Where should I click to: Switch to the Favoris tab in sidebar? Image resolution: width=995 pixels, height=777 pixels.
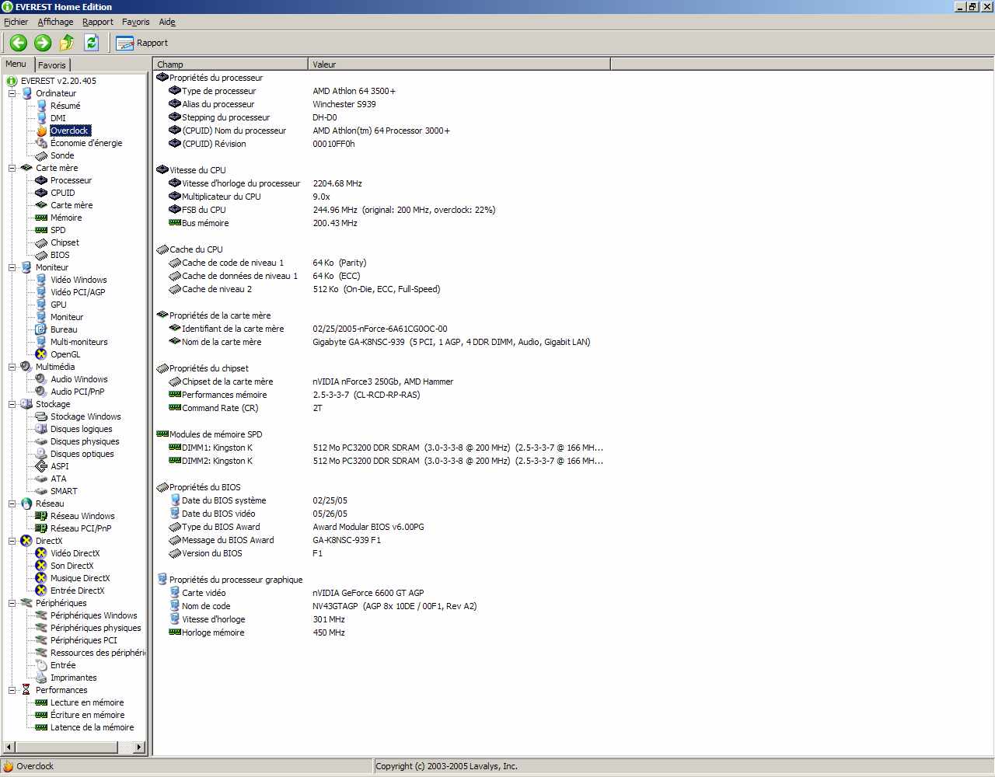[52, 65]
